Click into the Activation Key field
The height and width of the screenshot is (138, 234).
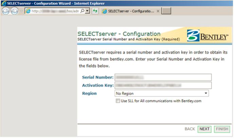[x=163, y=85]
